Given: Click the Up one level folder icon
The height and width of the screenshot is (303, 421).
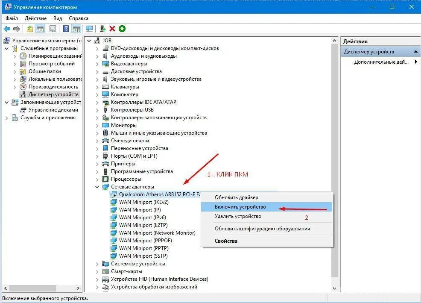Looking at the screenshot, I should tap(30, 29).
